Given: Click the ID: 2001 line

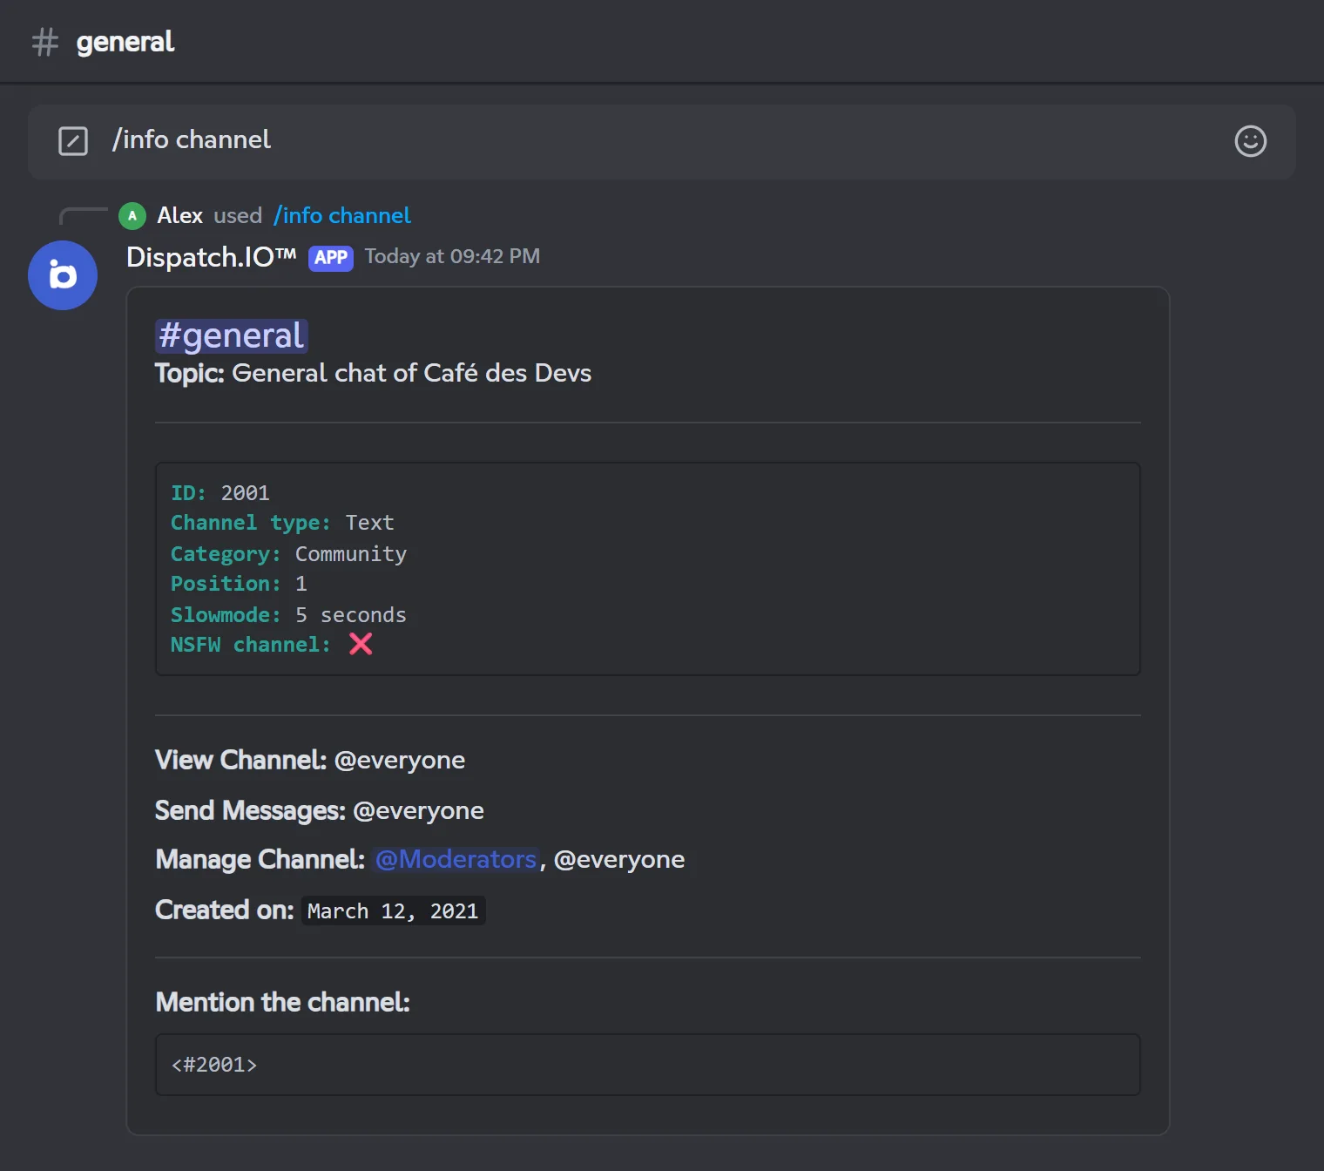Looking at the screenshot, I should (220, 493).
